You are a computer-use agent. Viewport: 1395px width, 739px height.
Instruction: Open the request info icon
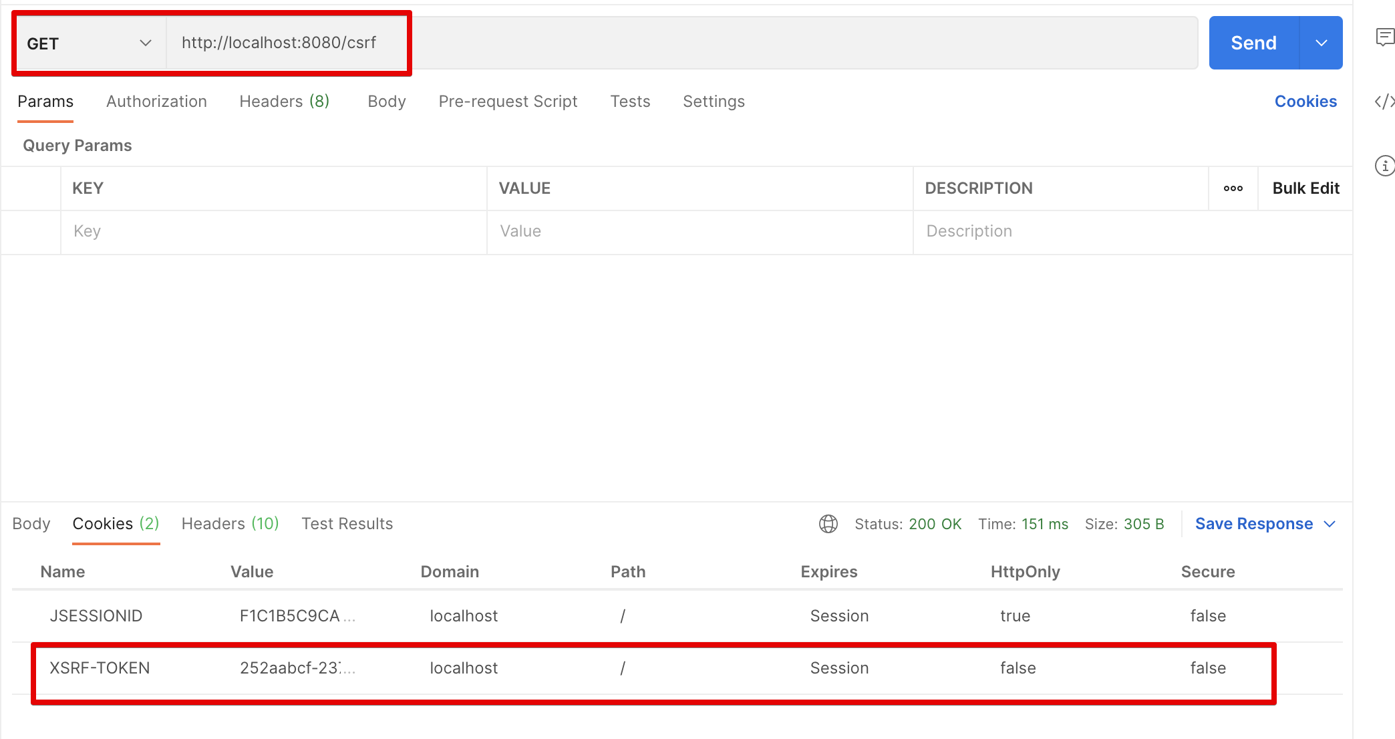pyautogui.click(x=1384, y=166)
